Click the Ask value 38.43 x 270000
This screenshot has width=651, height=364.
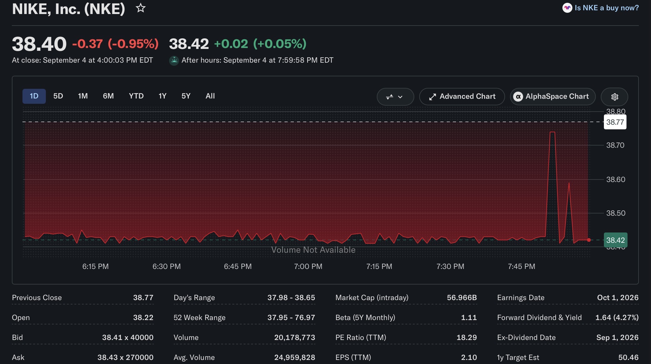pos(125,357)
